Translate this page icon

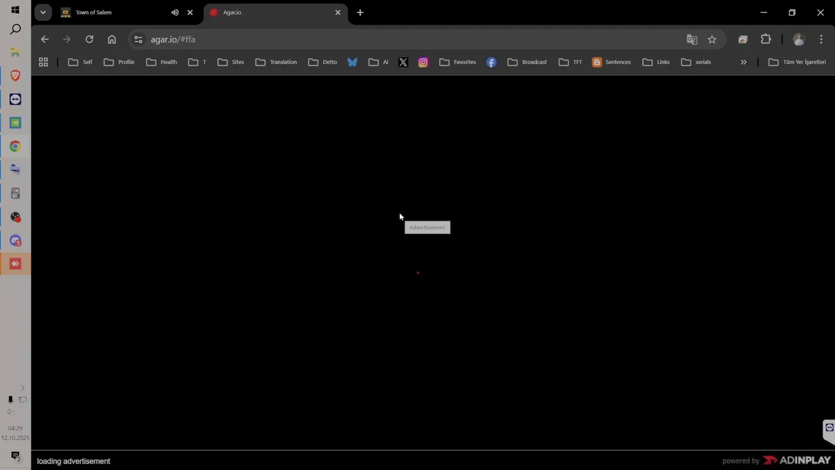(x=692, y=39)
